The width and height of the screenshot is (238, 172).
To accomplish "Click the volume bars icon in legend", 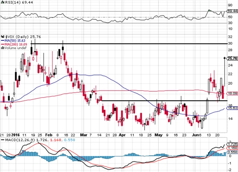I will coord(2,47).
